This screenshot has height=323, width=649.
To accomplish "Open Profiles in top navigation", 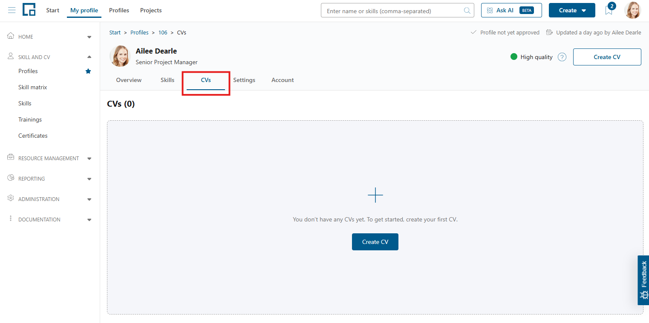I will (x=119, y=10).
